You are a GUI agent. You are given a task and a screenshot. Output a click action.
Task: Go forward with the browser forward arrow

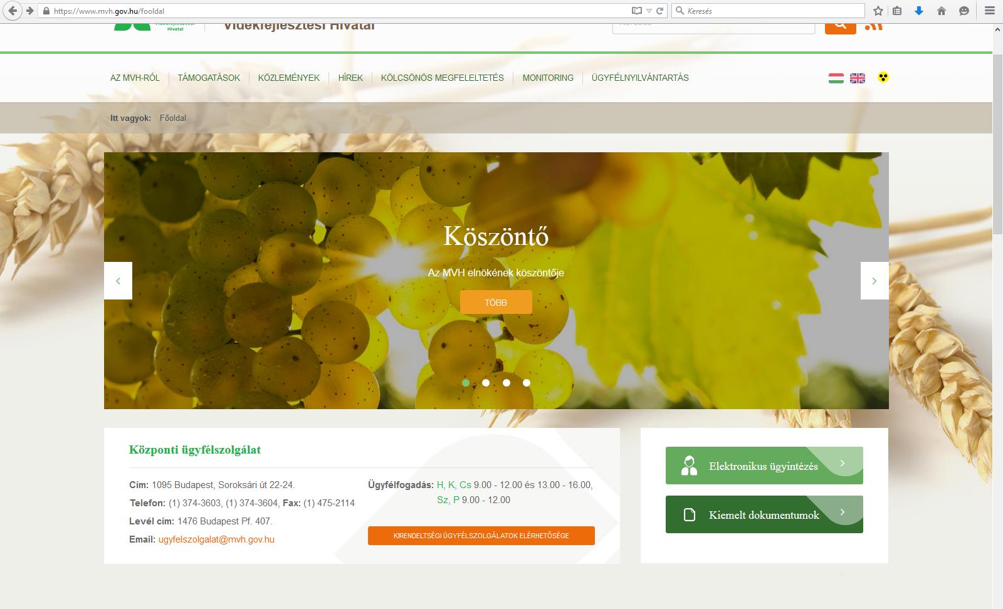29,11
